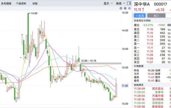Click buy-one price 11.11 row
171x108 pixels.
coord(149,48)
